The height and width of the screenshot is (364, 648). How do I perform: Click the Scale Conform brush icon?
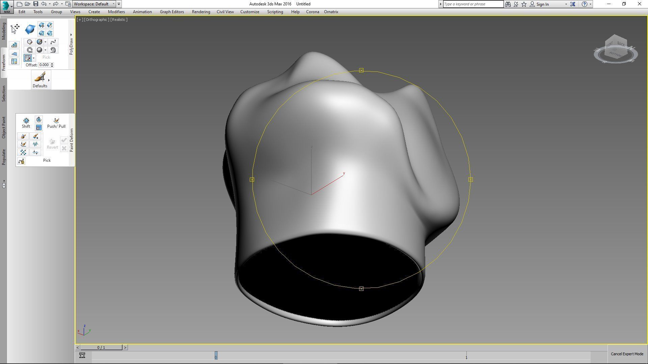[x=42, y=33]
